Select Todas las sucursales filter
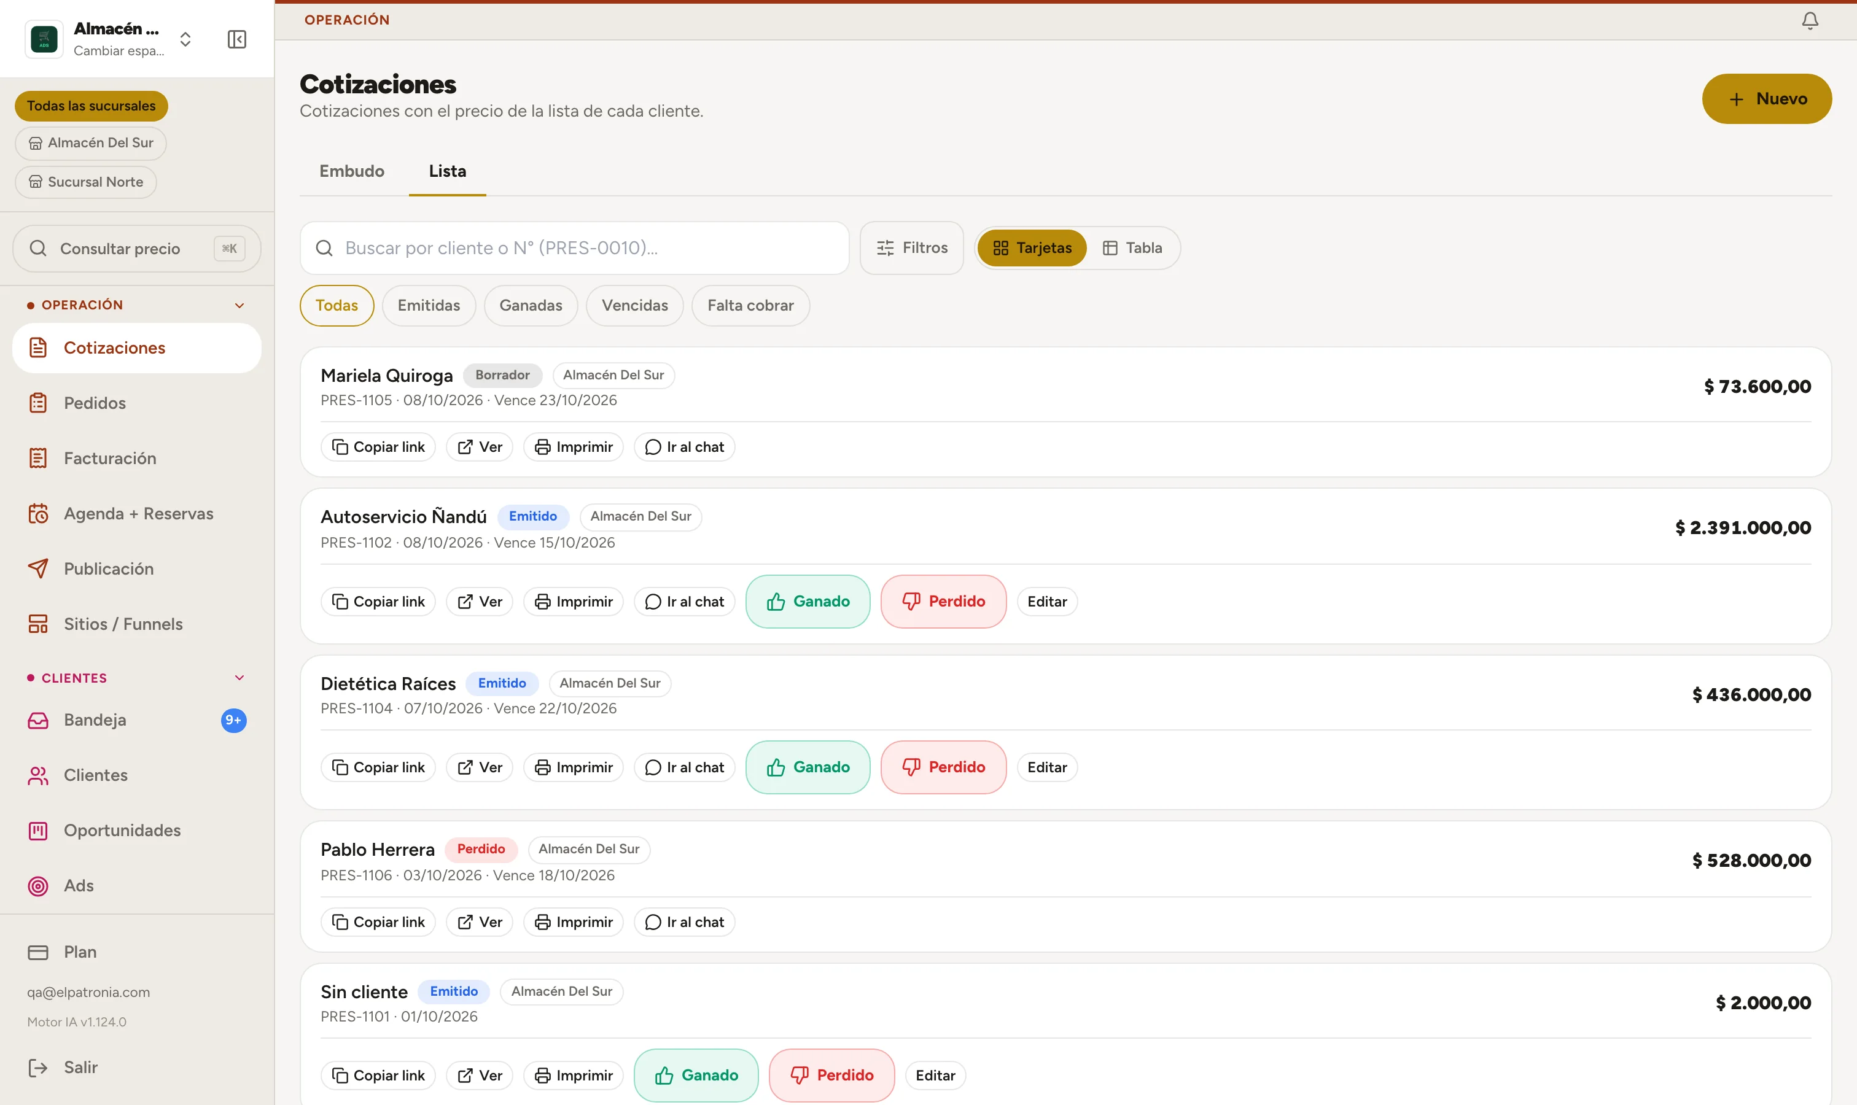The width and height of the screenshot is (1857, 1105). click(x=91, y=106)
